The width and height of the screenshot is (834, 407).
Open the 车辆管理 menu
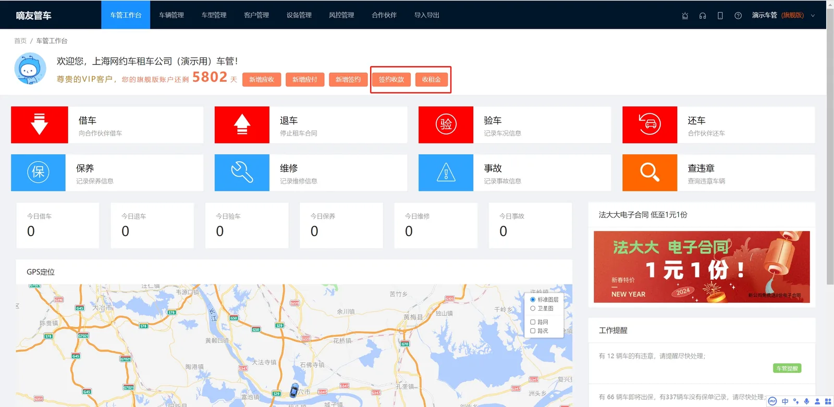tap(171, 15)
